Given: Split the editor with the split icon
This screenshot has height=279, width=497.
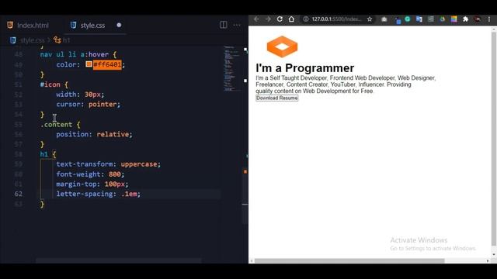Looking at the screenshot, I should pyautogui.click(x=224, y=25).
